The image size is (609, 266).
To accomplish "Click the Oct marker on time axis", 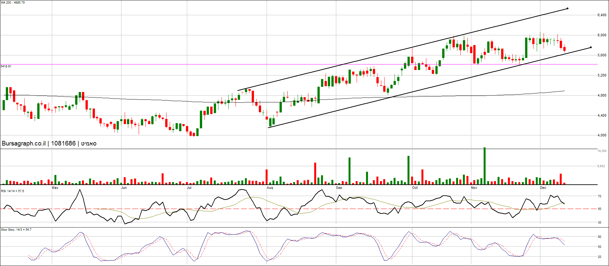I will click(415, 188).
